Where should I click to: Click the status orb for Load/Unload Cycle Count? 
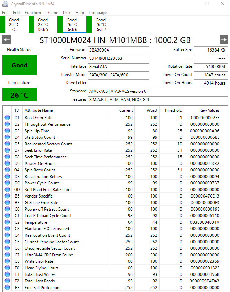pos(7,215)
